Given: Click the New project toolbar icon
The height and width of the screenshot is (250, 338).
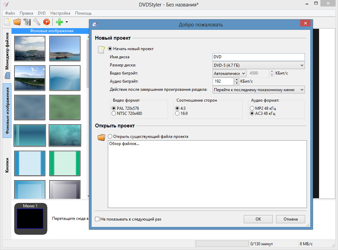Looking at the screenshot, I should pyautogui.click(x=7, y=22).
